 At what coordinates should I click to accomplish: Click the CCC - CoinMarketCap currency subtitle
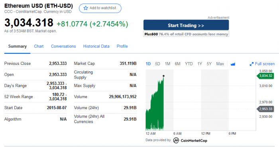(x=38, y=12)
